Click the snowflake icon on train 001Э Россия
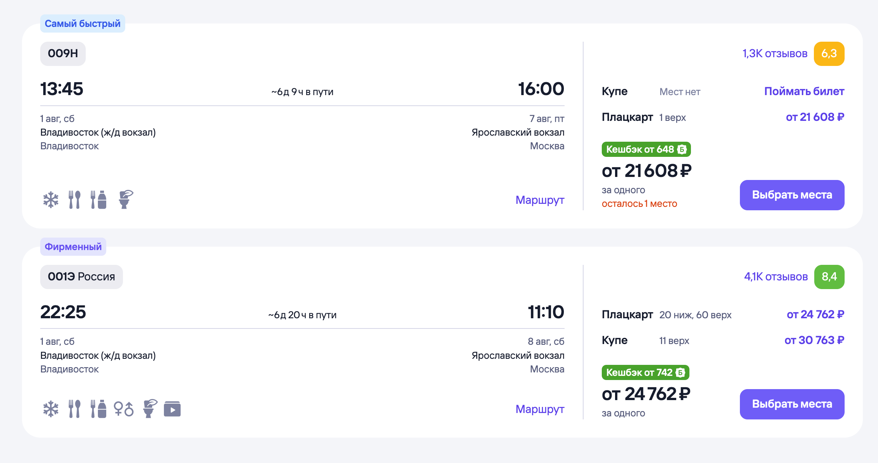Screen dimensions: 878x463 pos(50,409)
